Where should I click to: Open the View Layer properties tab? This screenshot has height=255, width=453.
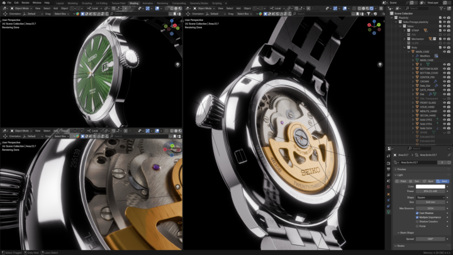click(x=389, y=175)
